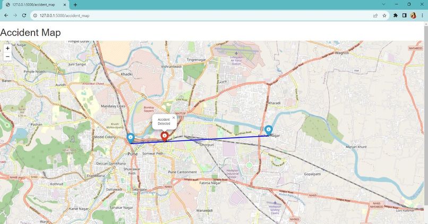Click the 'Deccan Gymkhana' map label

111,164
